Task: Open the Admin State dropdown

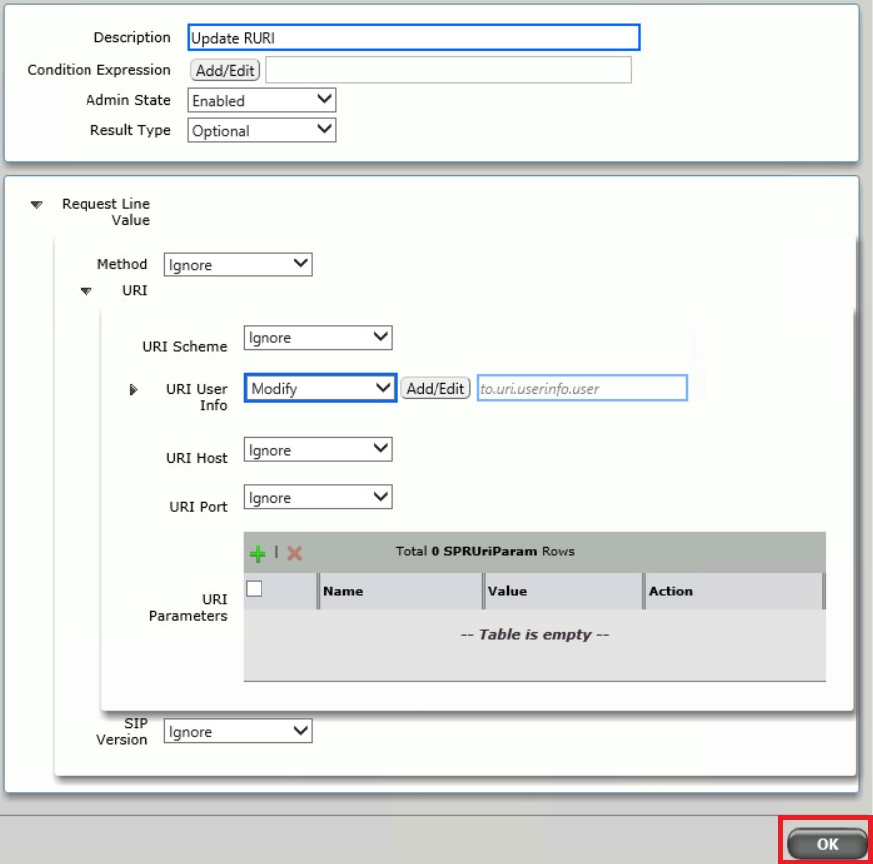Action: coord(261,99)
